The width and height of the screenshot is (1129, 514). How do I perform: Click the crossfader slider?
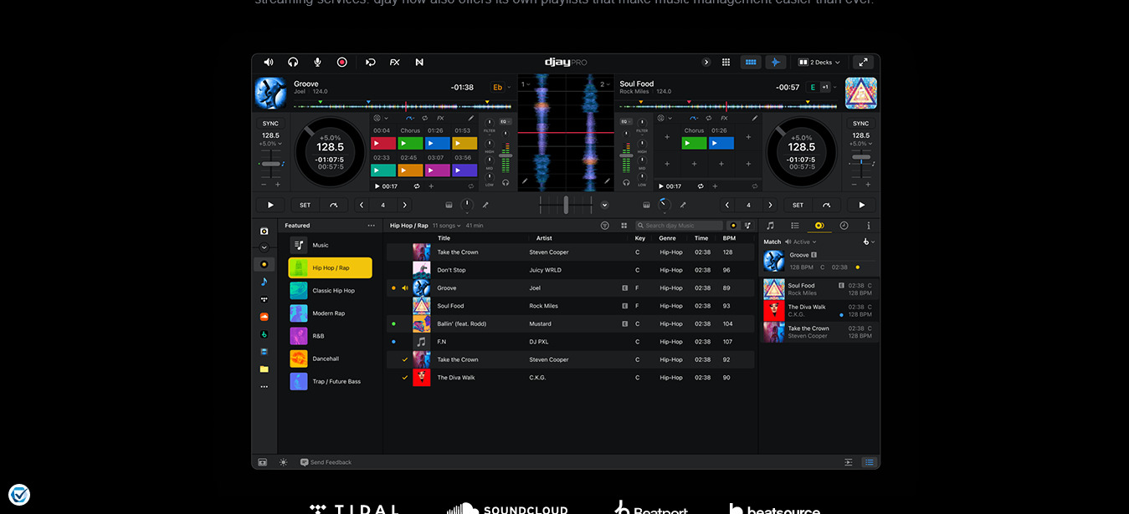[566, 205]
